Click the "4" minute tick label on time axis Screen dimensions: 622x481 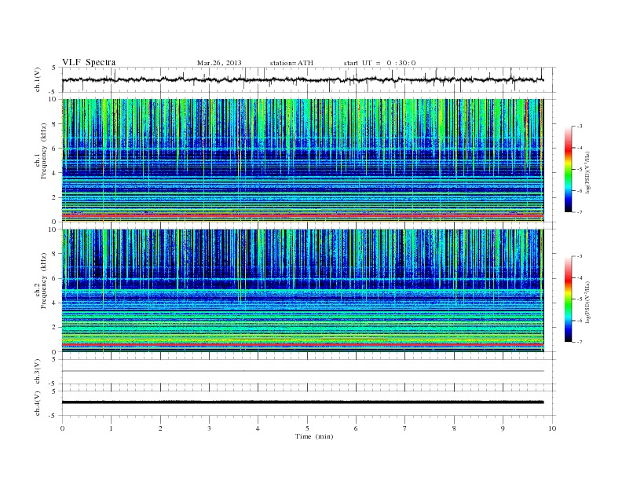click(258, 428)
